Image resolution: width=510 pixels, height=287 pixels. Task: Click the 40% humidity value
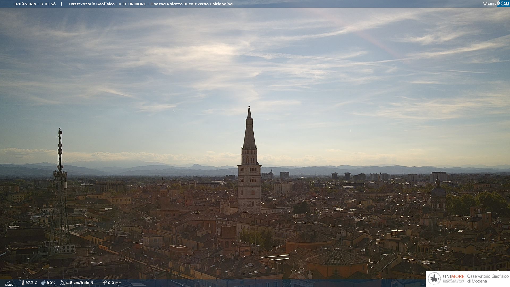[51, 283]
